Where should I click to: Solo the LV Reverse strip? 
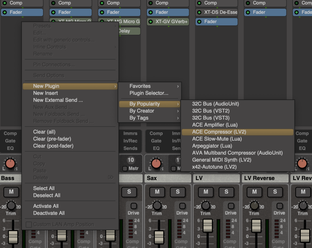(x=275, y=192)
